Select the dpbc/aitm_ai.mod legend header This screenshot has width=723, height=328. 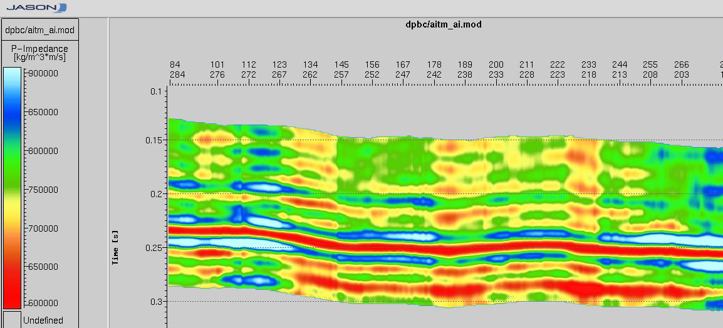(40, 29)
